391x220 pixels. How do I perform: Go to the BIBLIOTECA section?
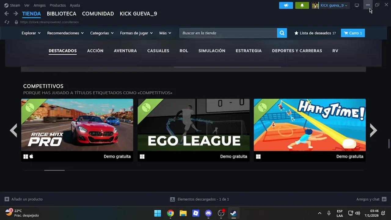pos(61,14)
